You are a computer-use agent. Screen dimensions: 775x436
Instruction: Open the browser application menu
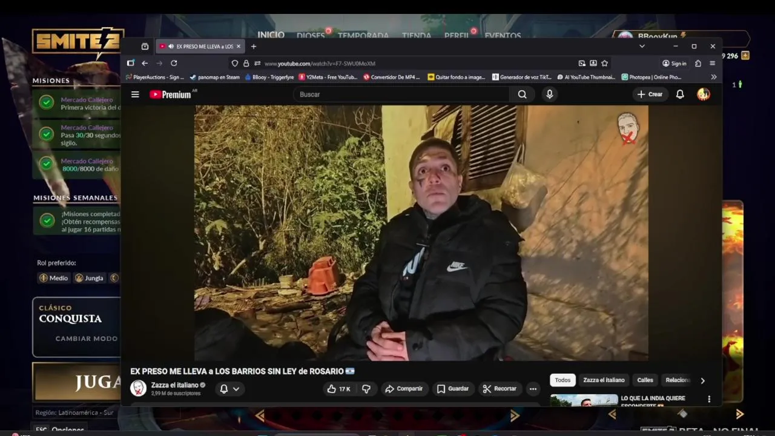713,63
